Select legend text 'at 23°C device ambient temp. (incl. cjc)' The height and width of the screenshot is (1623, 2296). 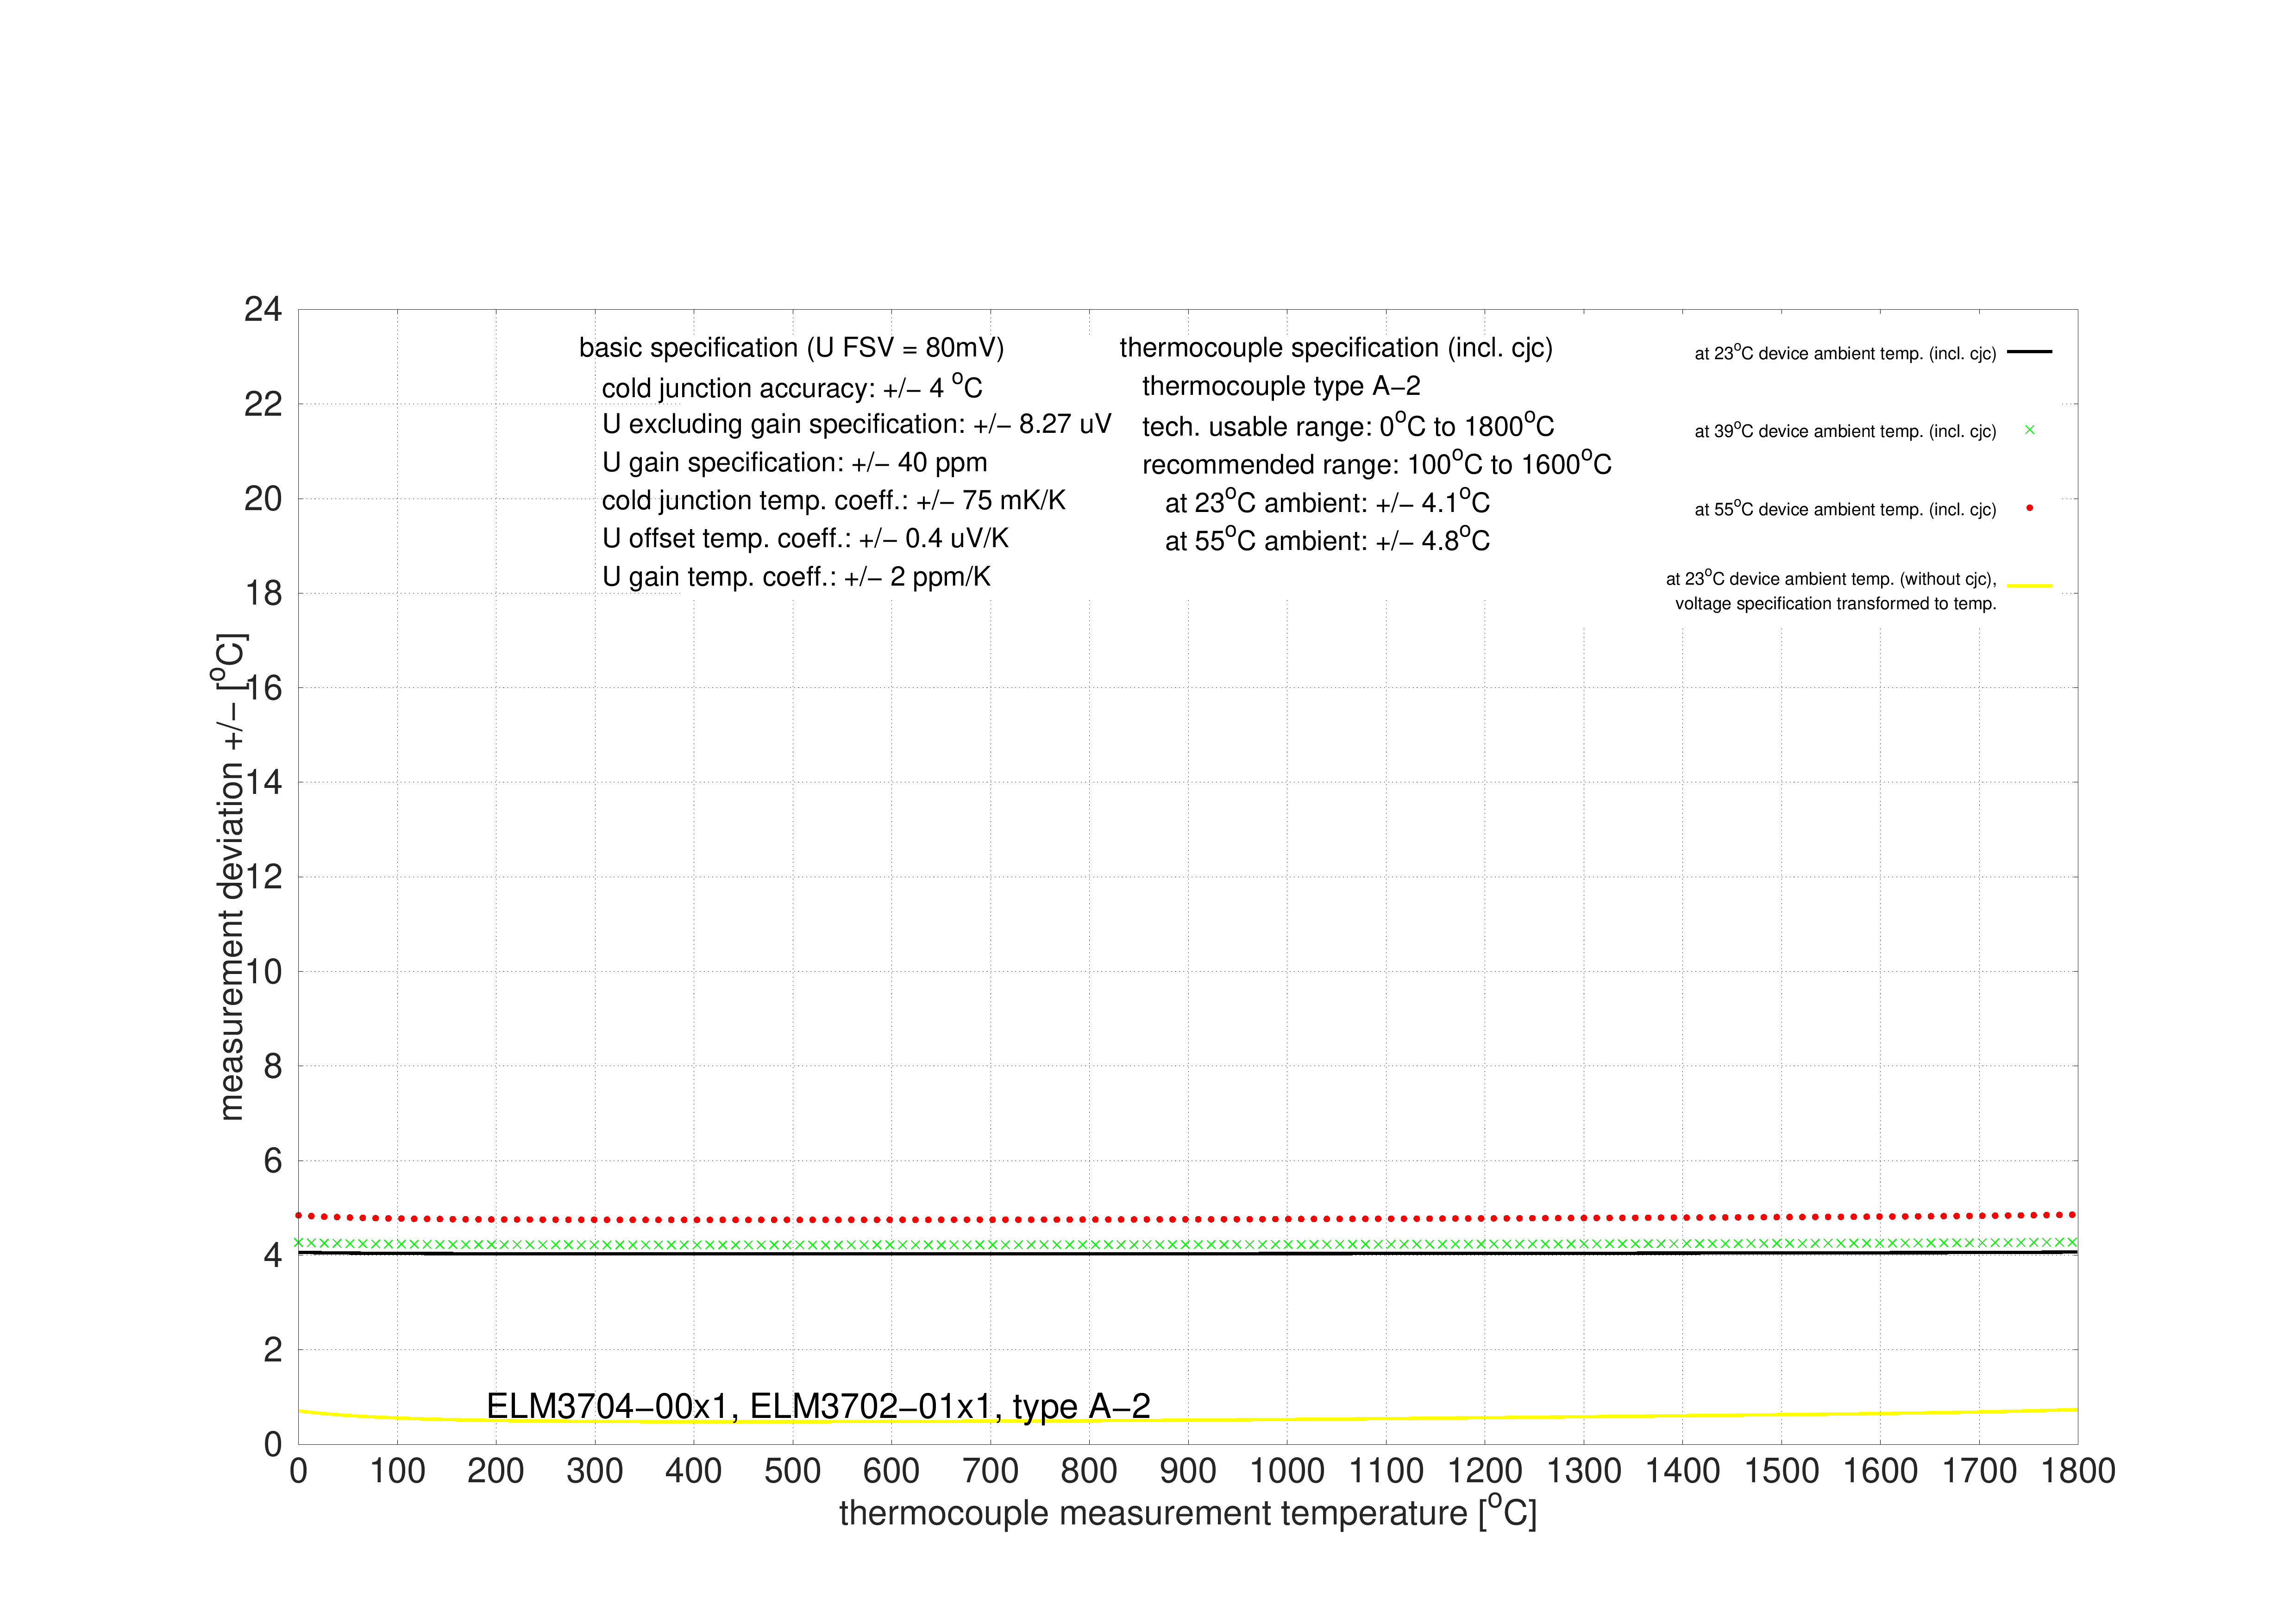pyautogui.click(x=1845, y=353)
